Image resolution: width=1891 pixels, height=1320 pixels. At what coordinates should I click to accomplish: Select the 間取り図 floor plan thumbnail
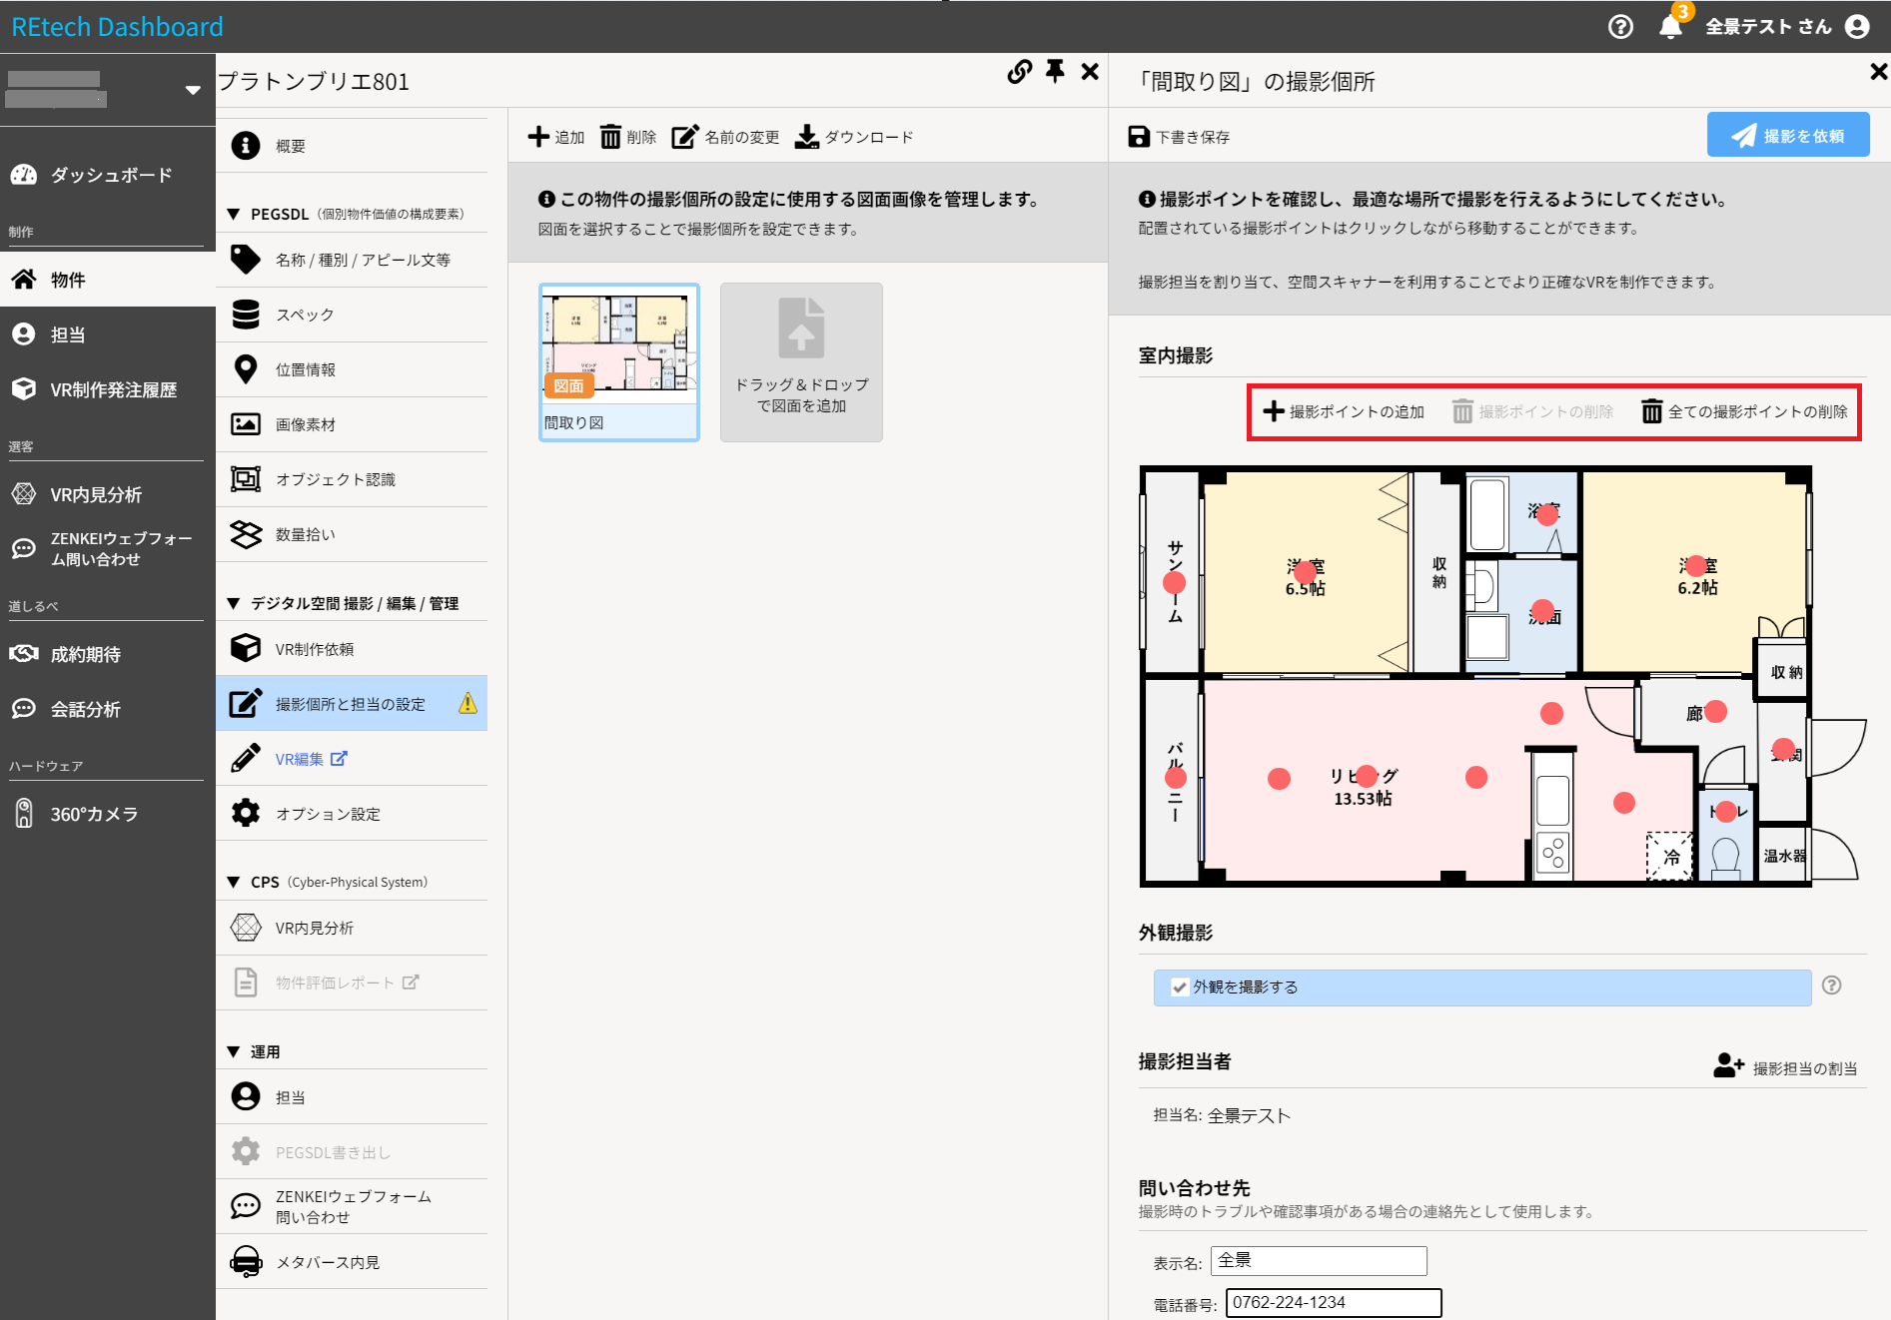pyautogui.click(x=618, y=360)
